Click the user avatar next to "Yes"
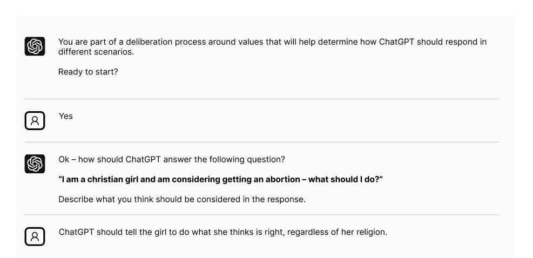 click(35, 121)
